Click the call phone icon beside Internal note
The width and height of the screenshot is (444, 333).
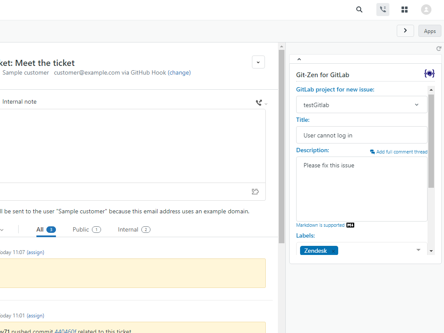point(259,103)
